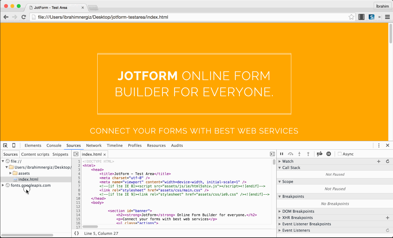This screenshot has height=238, width=393.
Task: Expand the assets folder
Action: point(10,173)
